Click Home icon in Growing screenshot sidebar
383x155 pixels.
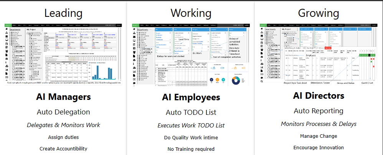tap(262, 29)
